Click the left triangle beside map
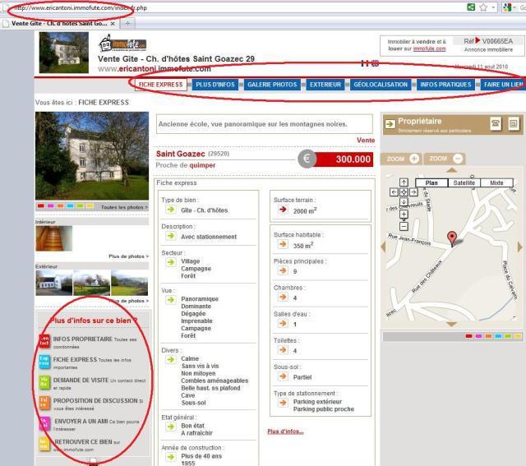The height and width of the screenshot is (466, 526). [x=383, y=247]
